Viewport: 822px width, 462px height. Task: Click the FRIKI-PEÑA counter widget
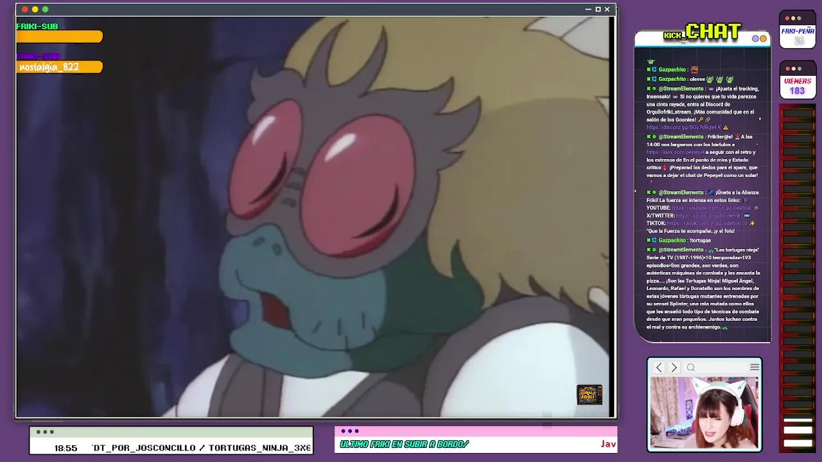coord(798,30)
